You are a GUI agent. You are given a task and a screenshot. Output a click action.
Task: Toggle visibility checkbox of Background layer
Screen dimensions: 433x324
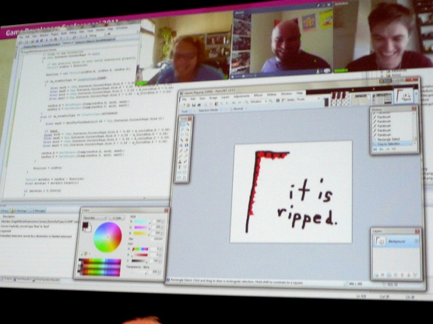click(416, 241)
